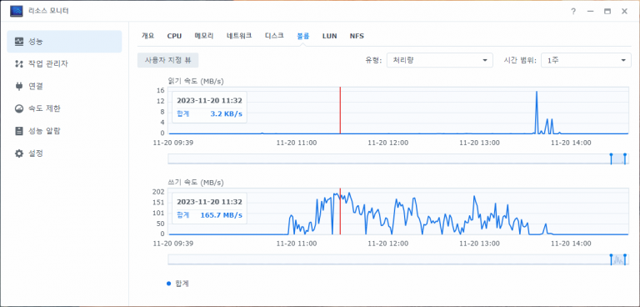Screen dimensions: 640x307
Task: Click left handle of write speed range slider
Action: click(x=611, y=259)
